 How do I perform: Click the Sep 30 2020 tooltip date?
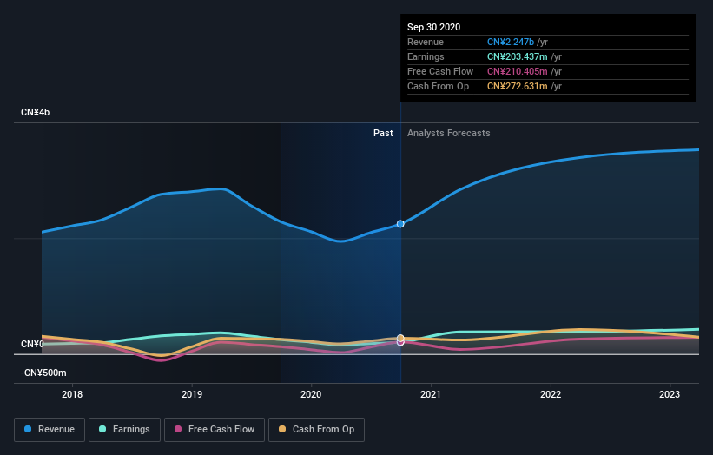(434, 27)
